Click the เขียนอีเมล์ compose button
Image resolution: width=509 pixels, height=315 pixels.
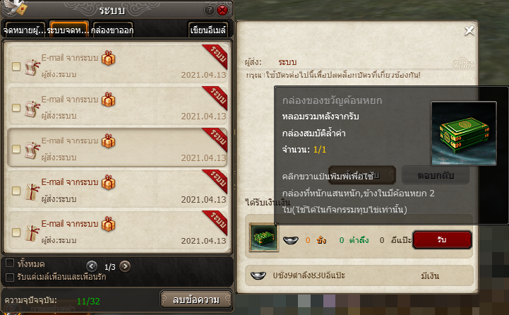[x=208, y=30]
